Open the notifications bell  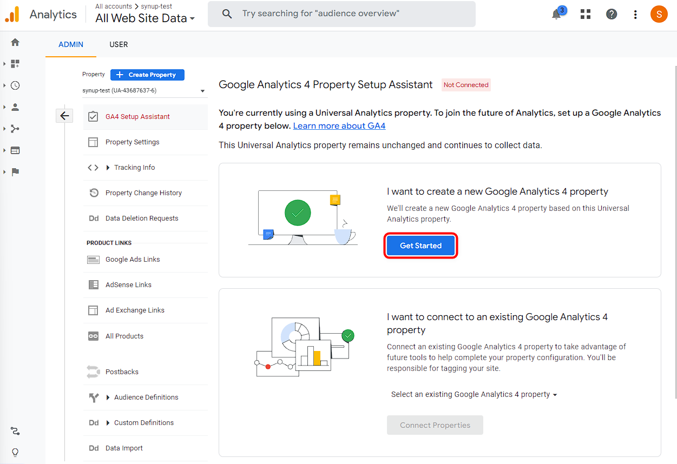[556, 14]
